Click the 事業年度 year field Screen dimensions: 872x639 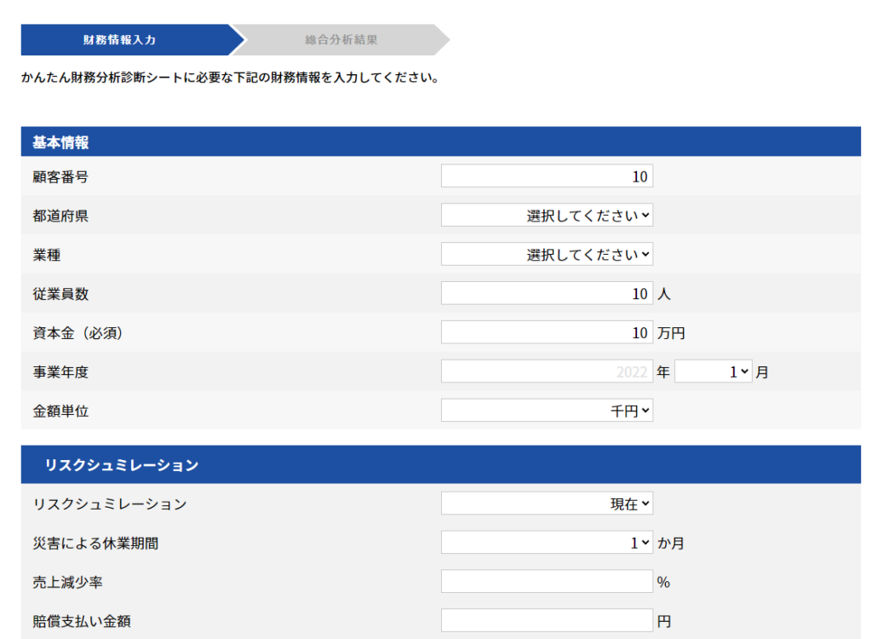547,372
